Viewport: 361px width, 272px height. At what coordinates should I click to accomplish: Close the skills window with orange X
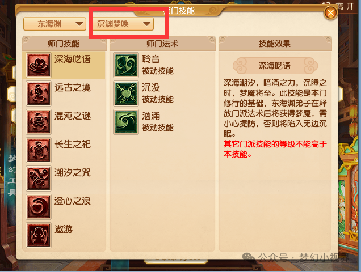(x=330, y=12)
